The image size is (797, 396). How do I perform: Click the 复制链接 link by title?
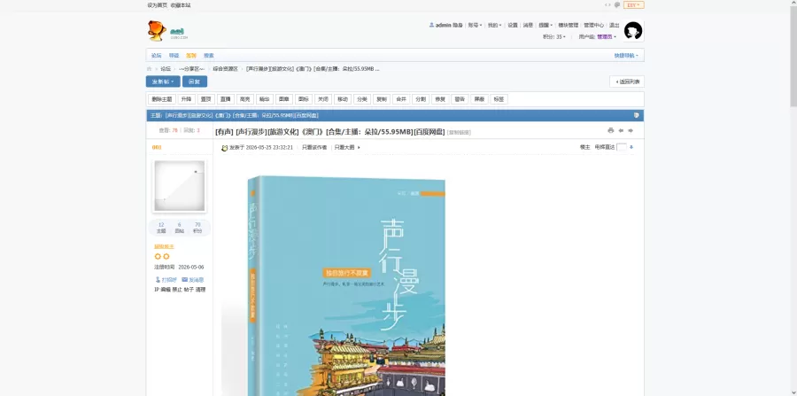459,133
